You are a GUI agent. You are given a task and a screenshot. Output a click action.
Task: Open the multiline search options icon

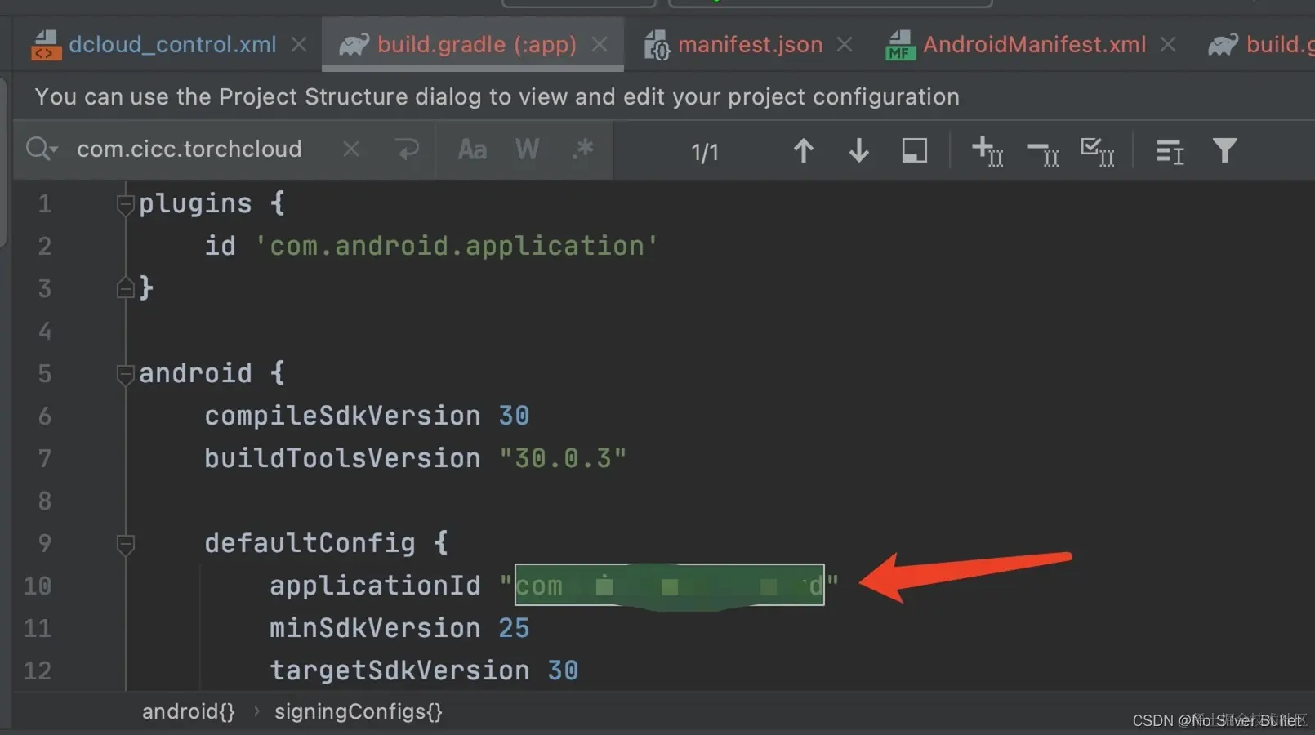click(1170, 151)
